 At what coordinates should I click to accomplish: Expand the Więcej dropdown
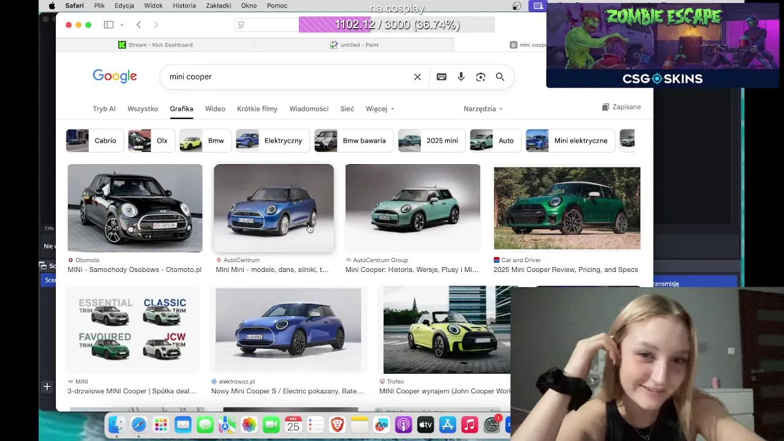click(380, 109)
